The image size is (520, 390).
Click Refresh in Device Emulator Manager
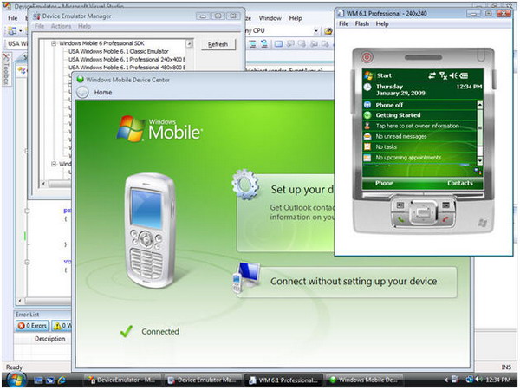218,44
